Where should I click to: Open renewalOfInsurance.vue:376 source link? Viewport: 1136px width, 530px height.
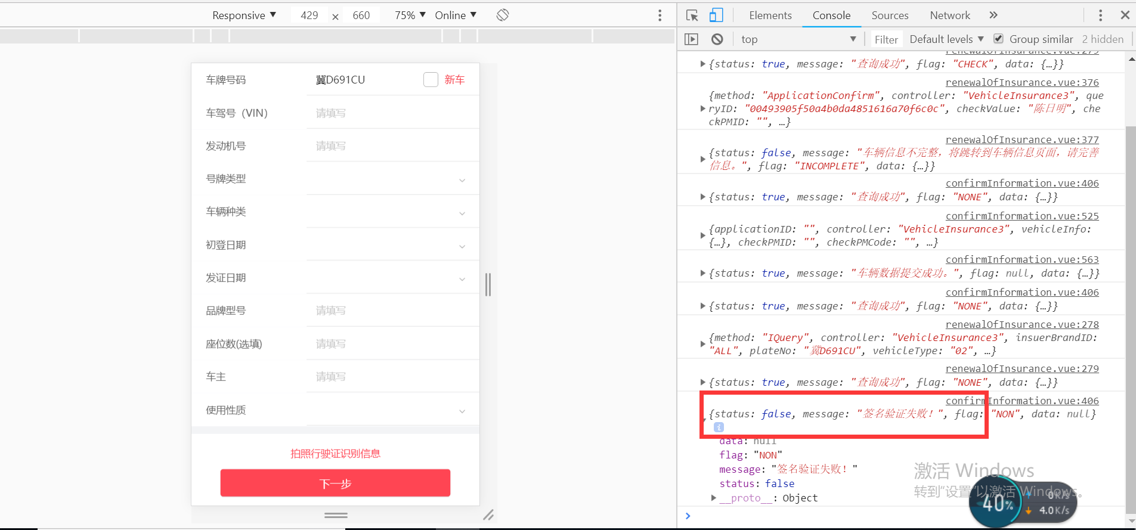pyautogui.click(x=1022, y=82)
